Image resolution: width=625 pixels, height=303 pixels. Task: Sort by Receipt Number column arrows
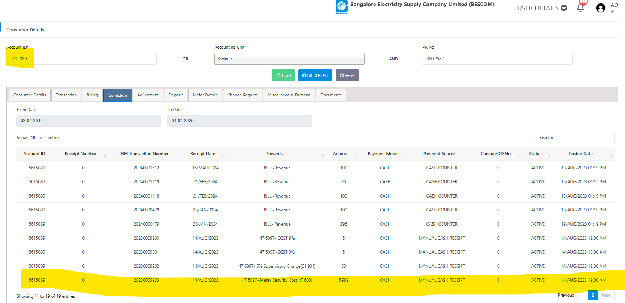tap(105, 155)
